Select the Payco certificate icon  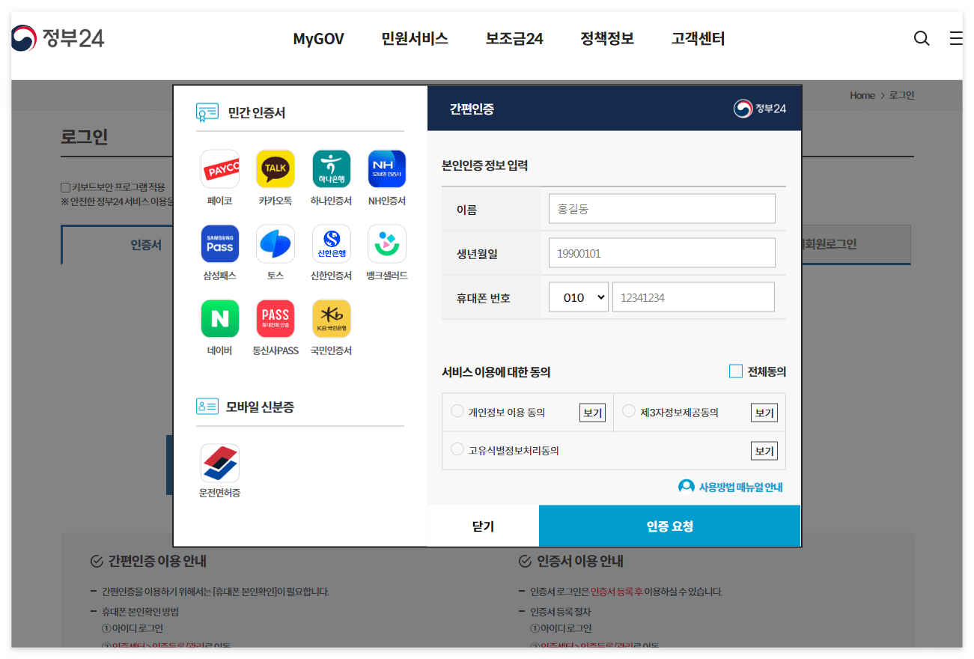[x=220, y=168]
